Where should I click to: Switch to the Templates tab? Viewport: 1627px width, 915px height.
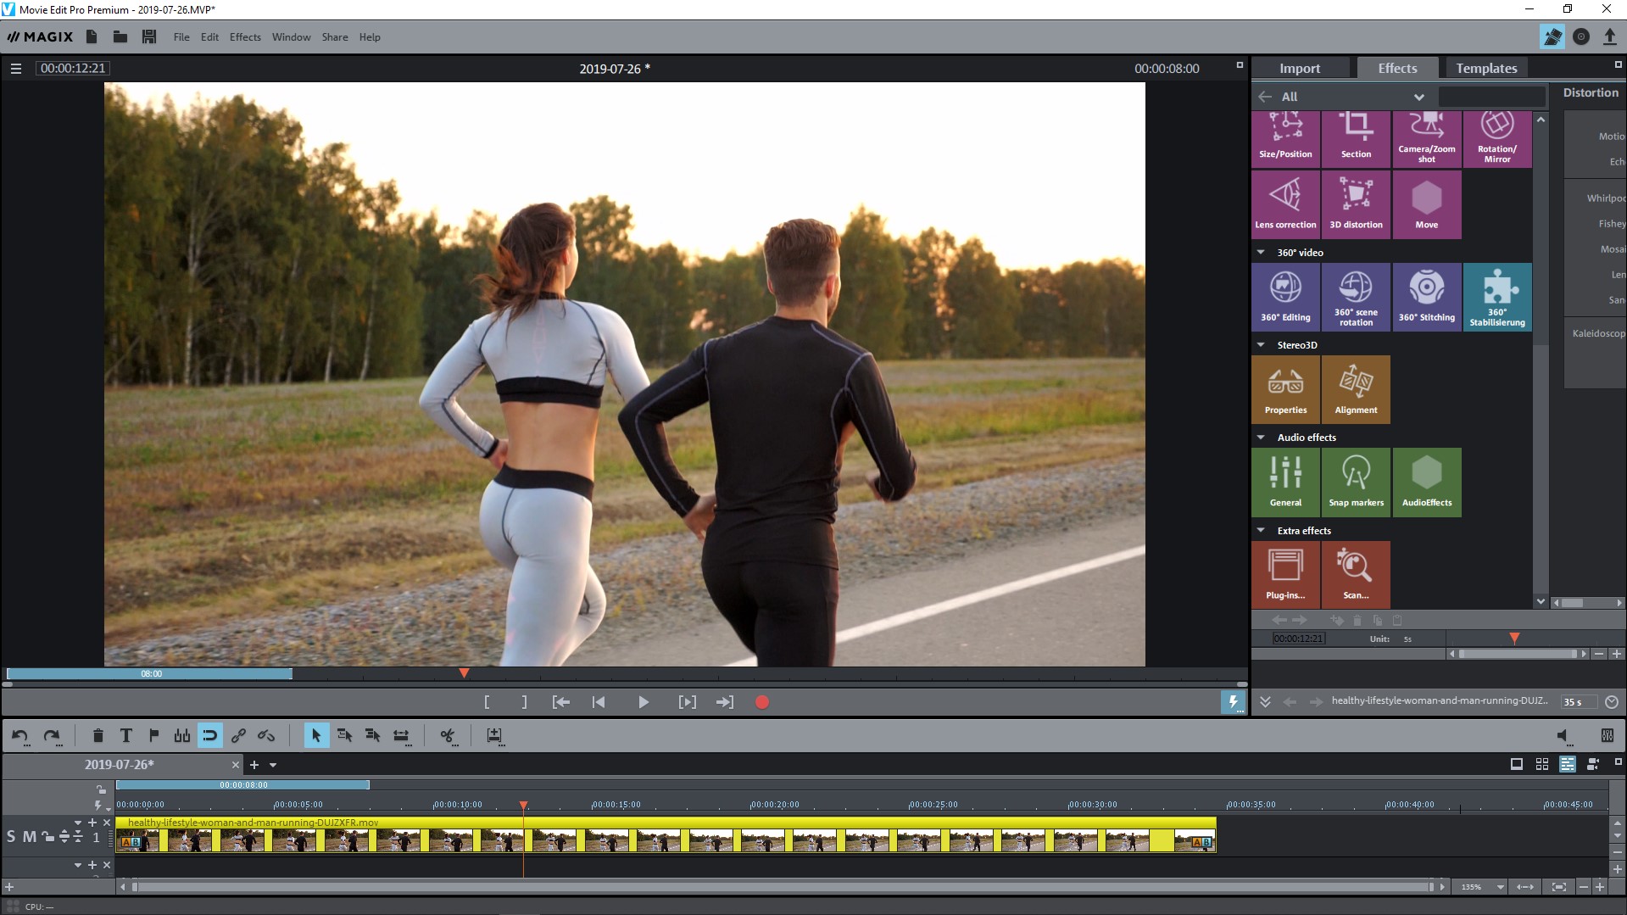(1485, 69)
